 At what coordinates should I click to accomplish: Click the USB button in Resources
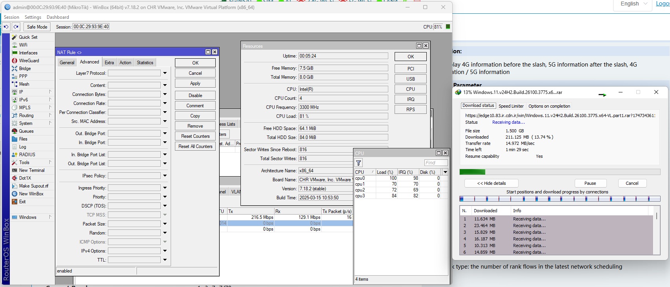(x=411, y=79)
